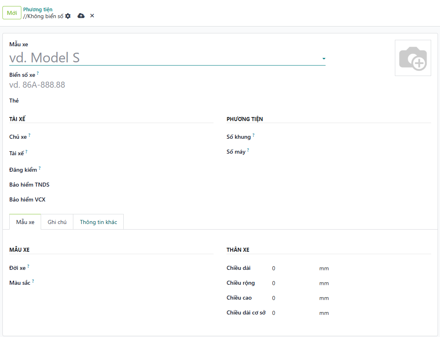The height and width of the screenshot is (337, 440).
Task: Expand the Mẫu xe dropdown arrow
Action: point(324,59)
